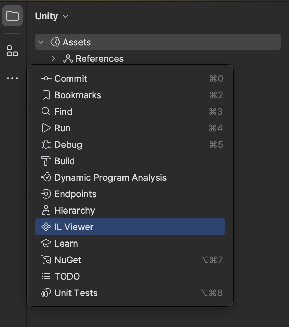Screen dimensions: 289x327
Task: Click the Bookmarks ribbon icon
Action: click(46, 95)
